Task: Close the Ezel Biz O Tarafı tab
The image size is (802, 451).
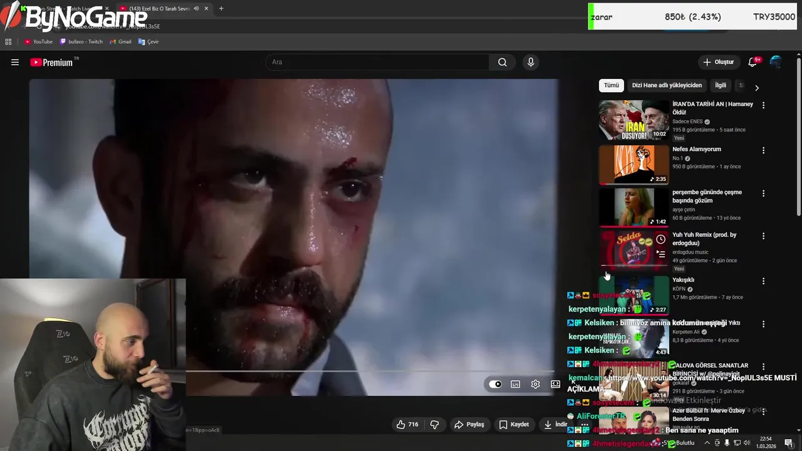Action: (x=206, y=9)
